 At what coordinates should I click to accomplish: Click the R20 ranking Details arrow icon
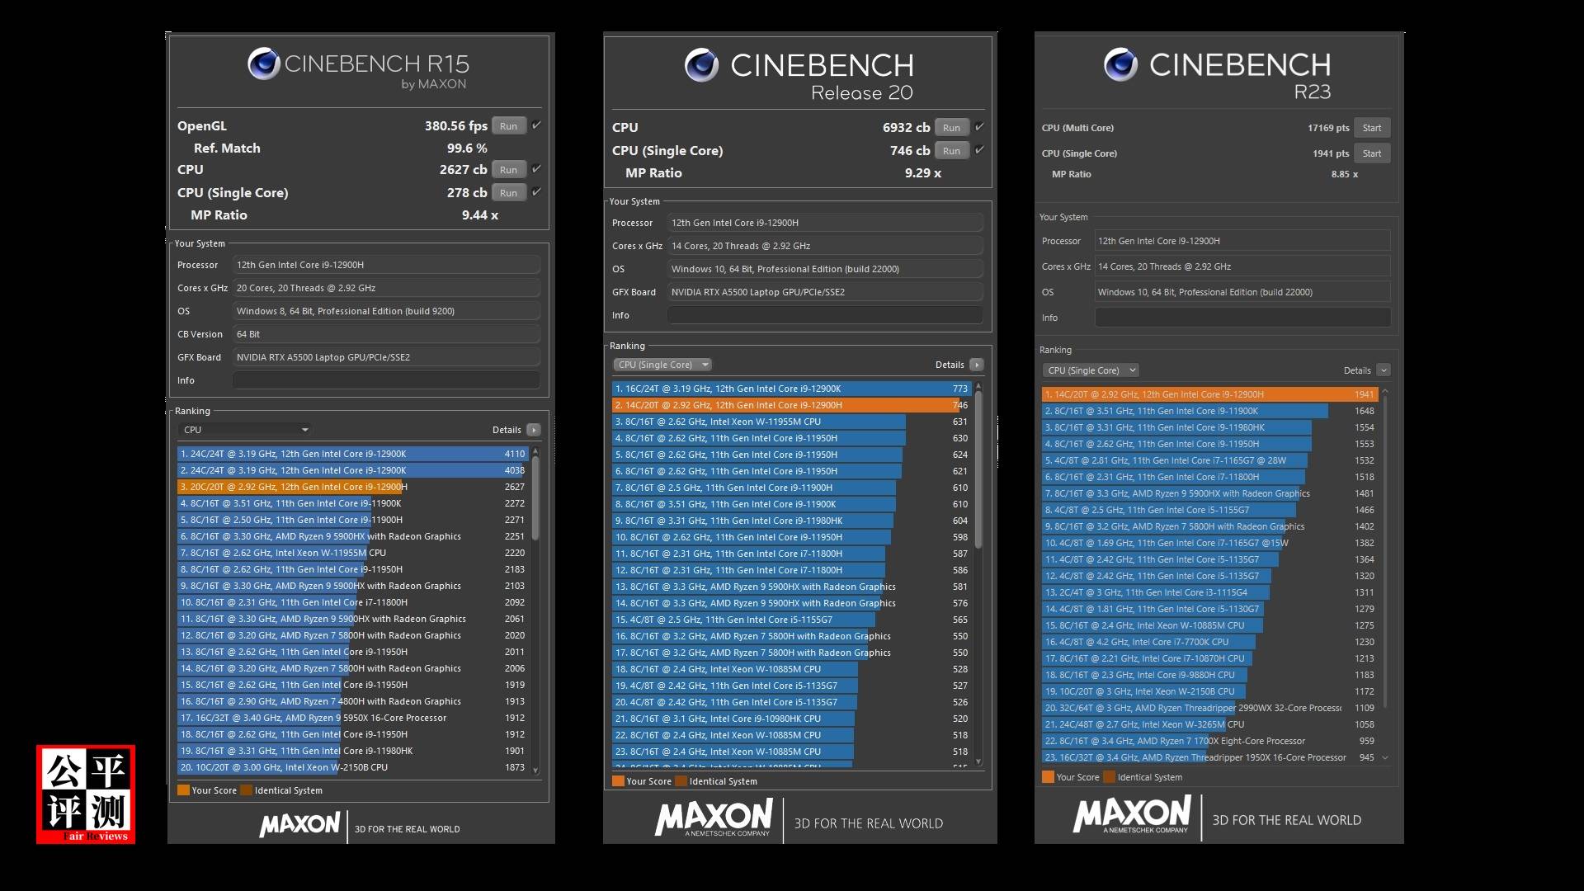[977, 365]
